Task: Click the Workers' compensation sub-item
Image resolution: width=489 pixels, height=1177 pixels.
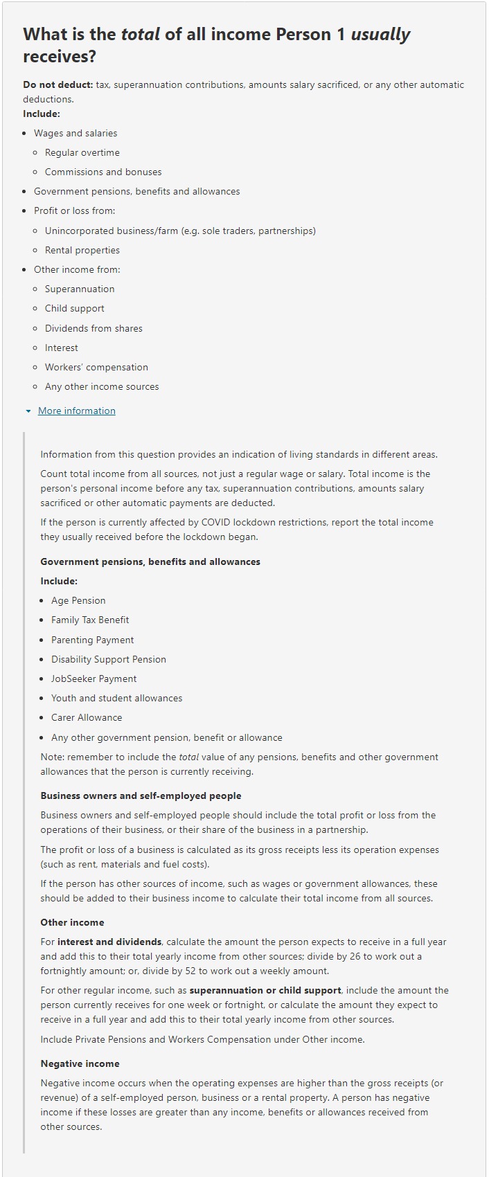Action: click(x=96, y=367)
